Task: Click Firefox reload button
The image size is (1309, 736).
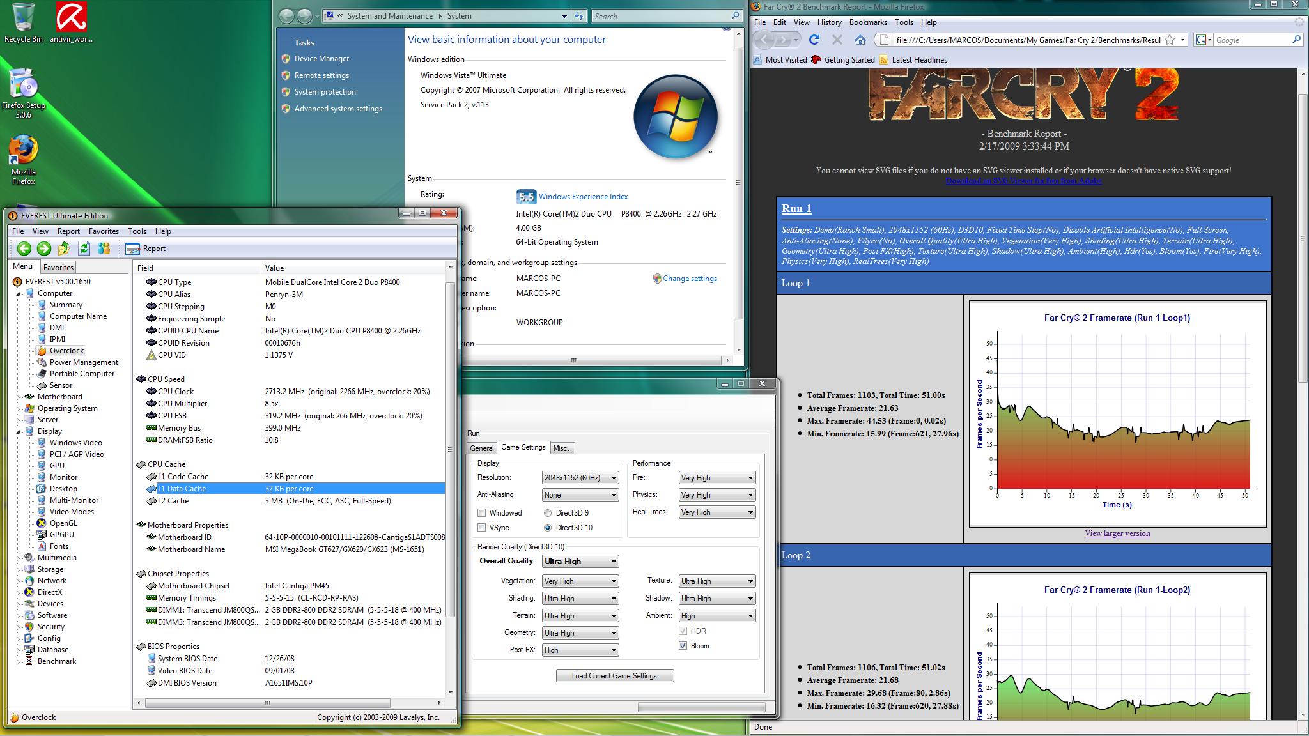Action: tap(814, 40)
